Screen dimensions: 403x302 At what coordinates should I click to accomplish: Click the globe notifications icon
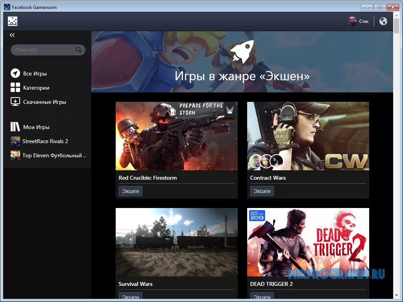point(383,21)
